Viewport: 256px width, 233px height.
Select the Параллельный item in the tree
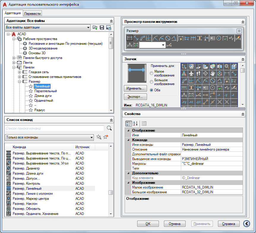tap(45, 91)
